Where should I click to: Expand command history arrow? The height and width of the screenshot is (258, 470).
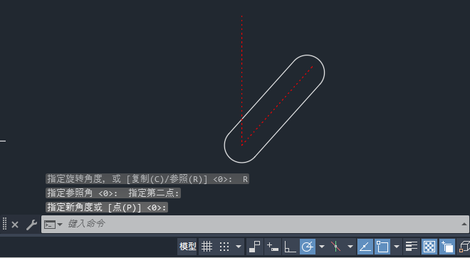coord(464,224)
